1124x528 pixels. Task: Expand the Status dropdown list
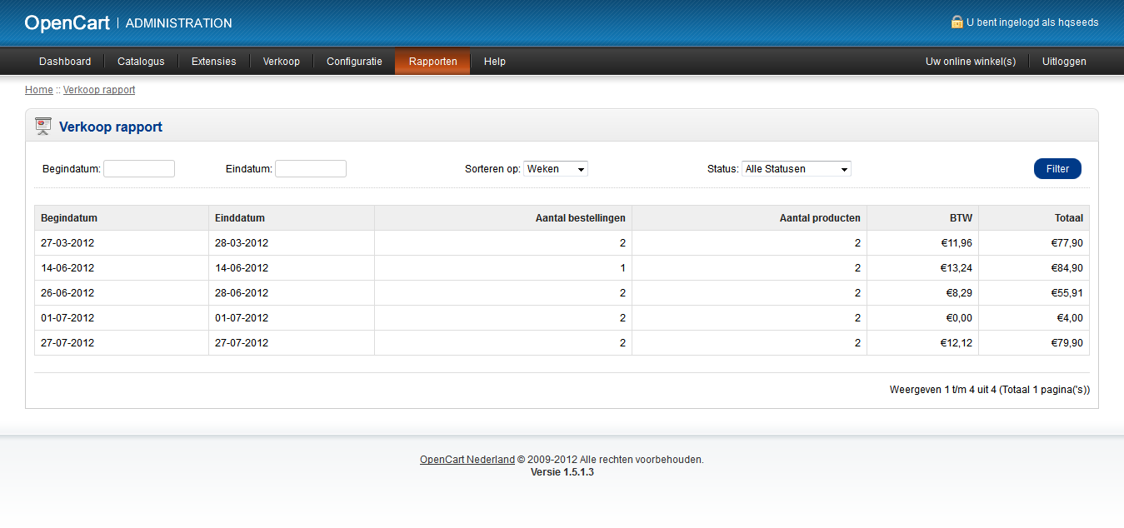pos(796,169)
